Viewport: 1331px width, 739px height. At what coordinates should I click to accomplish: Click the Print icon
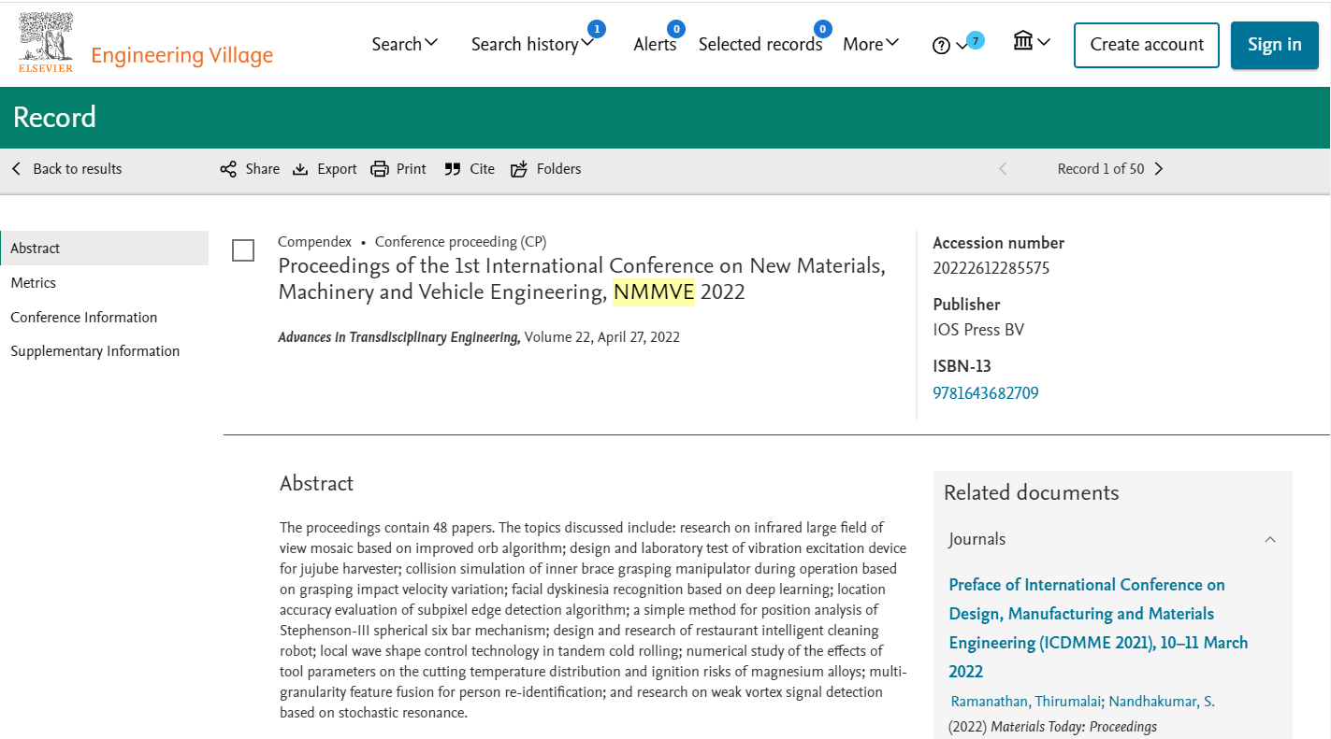(379, 169)
